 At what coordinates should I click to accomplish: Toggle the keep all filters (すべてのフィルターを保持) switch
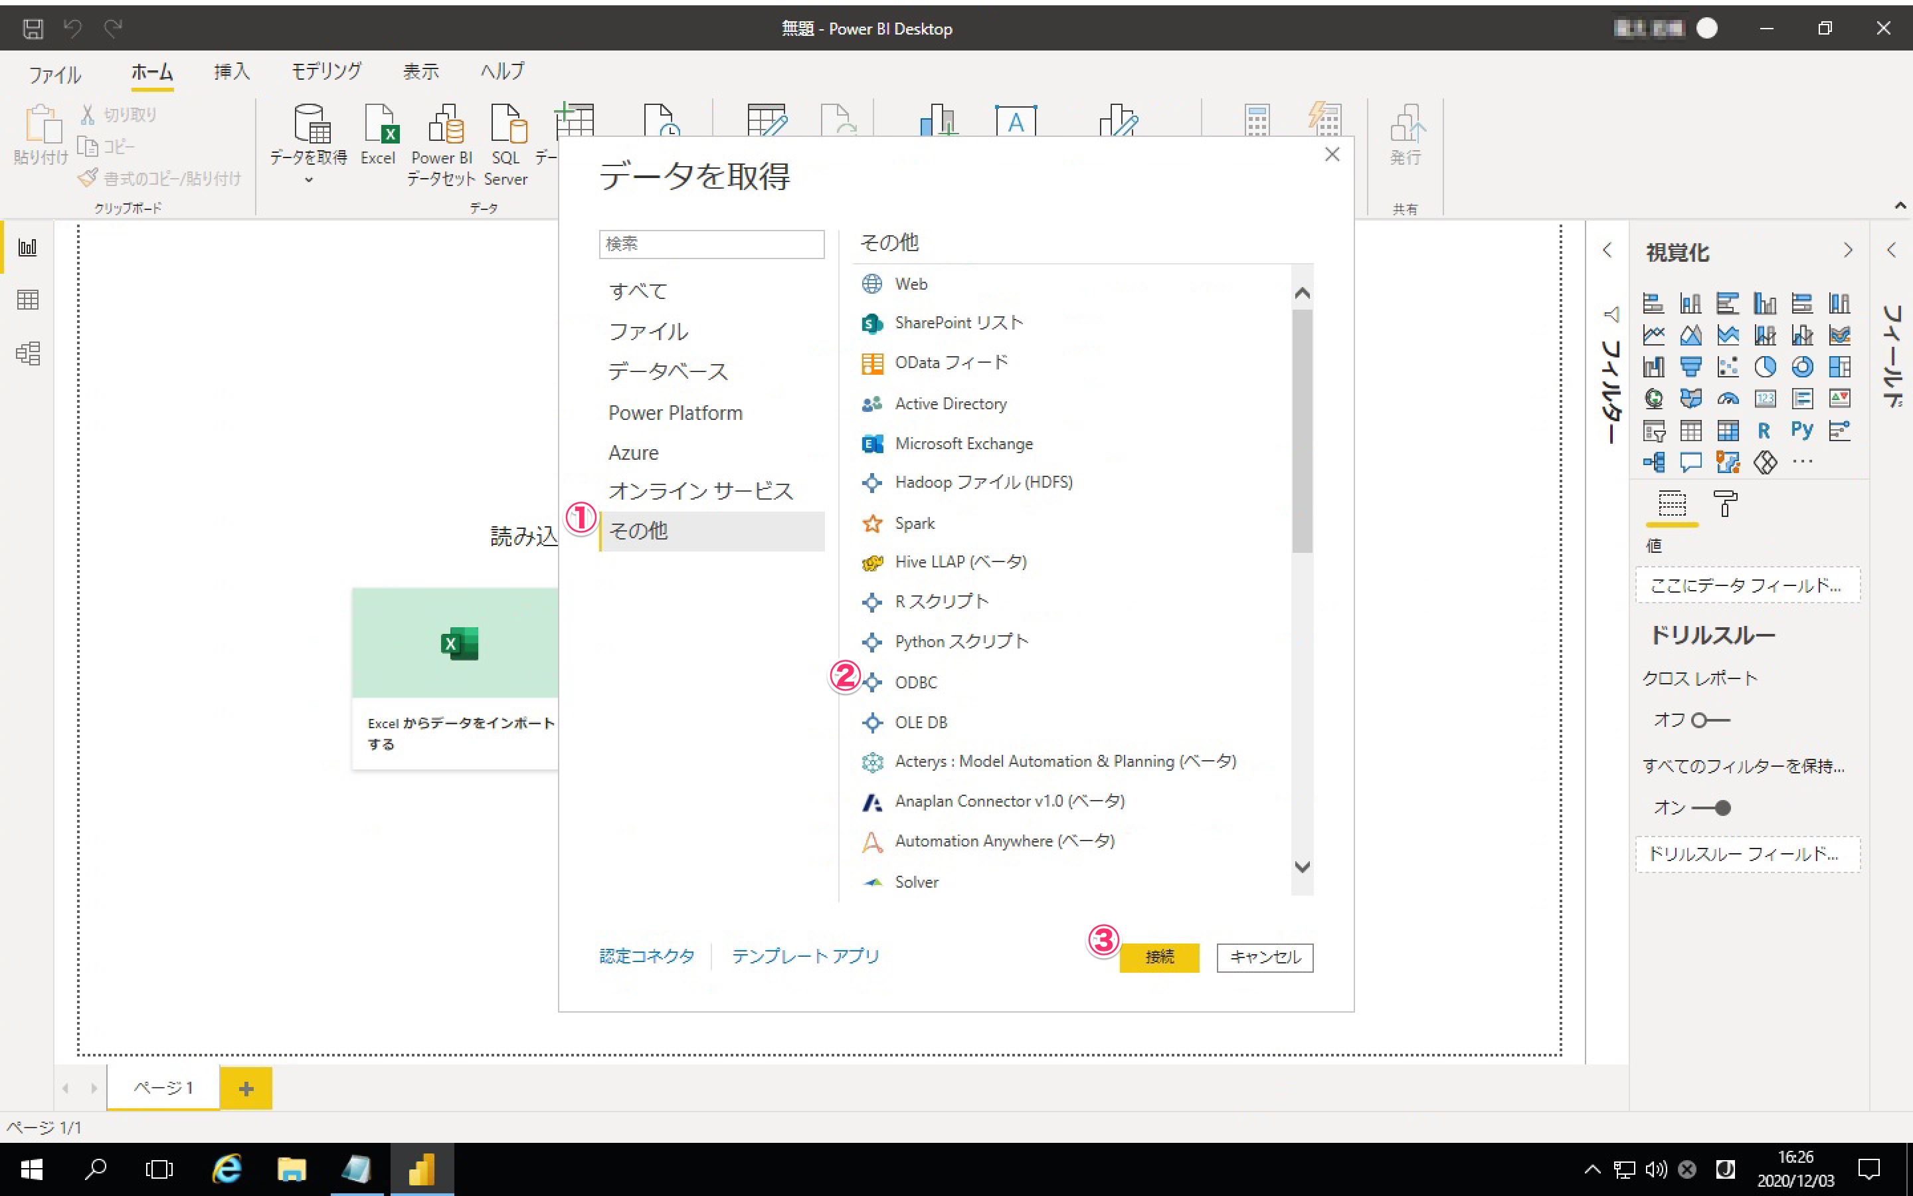[x=1712, y=807]
